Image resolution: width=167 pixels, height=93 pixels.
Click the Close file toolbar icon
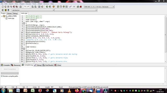pyautogui.click(x=14, y=7)
